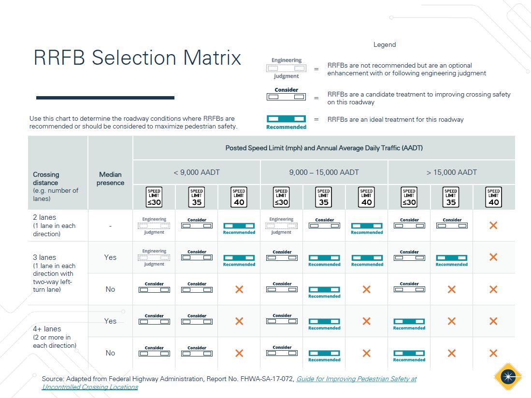Viewport: 531px width, 398px height.
Task: Select the > 15,000 AADT column header
Action: point(451,172)
